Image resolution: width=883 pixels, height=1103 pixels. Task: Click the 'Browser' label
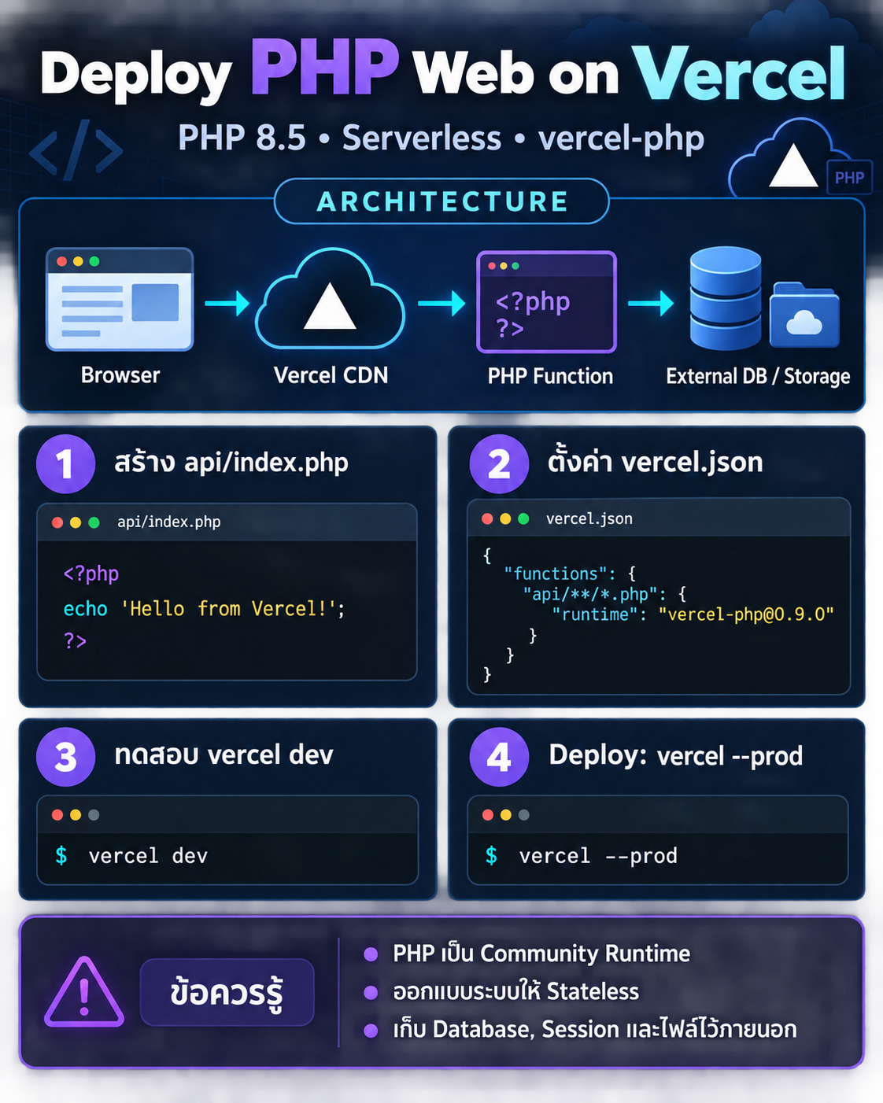click(x=120, y=375)
